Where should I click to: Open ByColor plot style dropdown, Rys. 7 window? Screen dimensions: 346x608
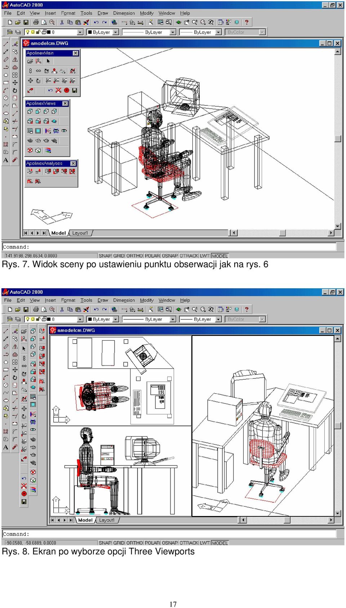click(x=262, y=32)
